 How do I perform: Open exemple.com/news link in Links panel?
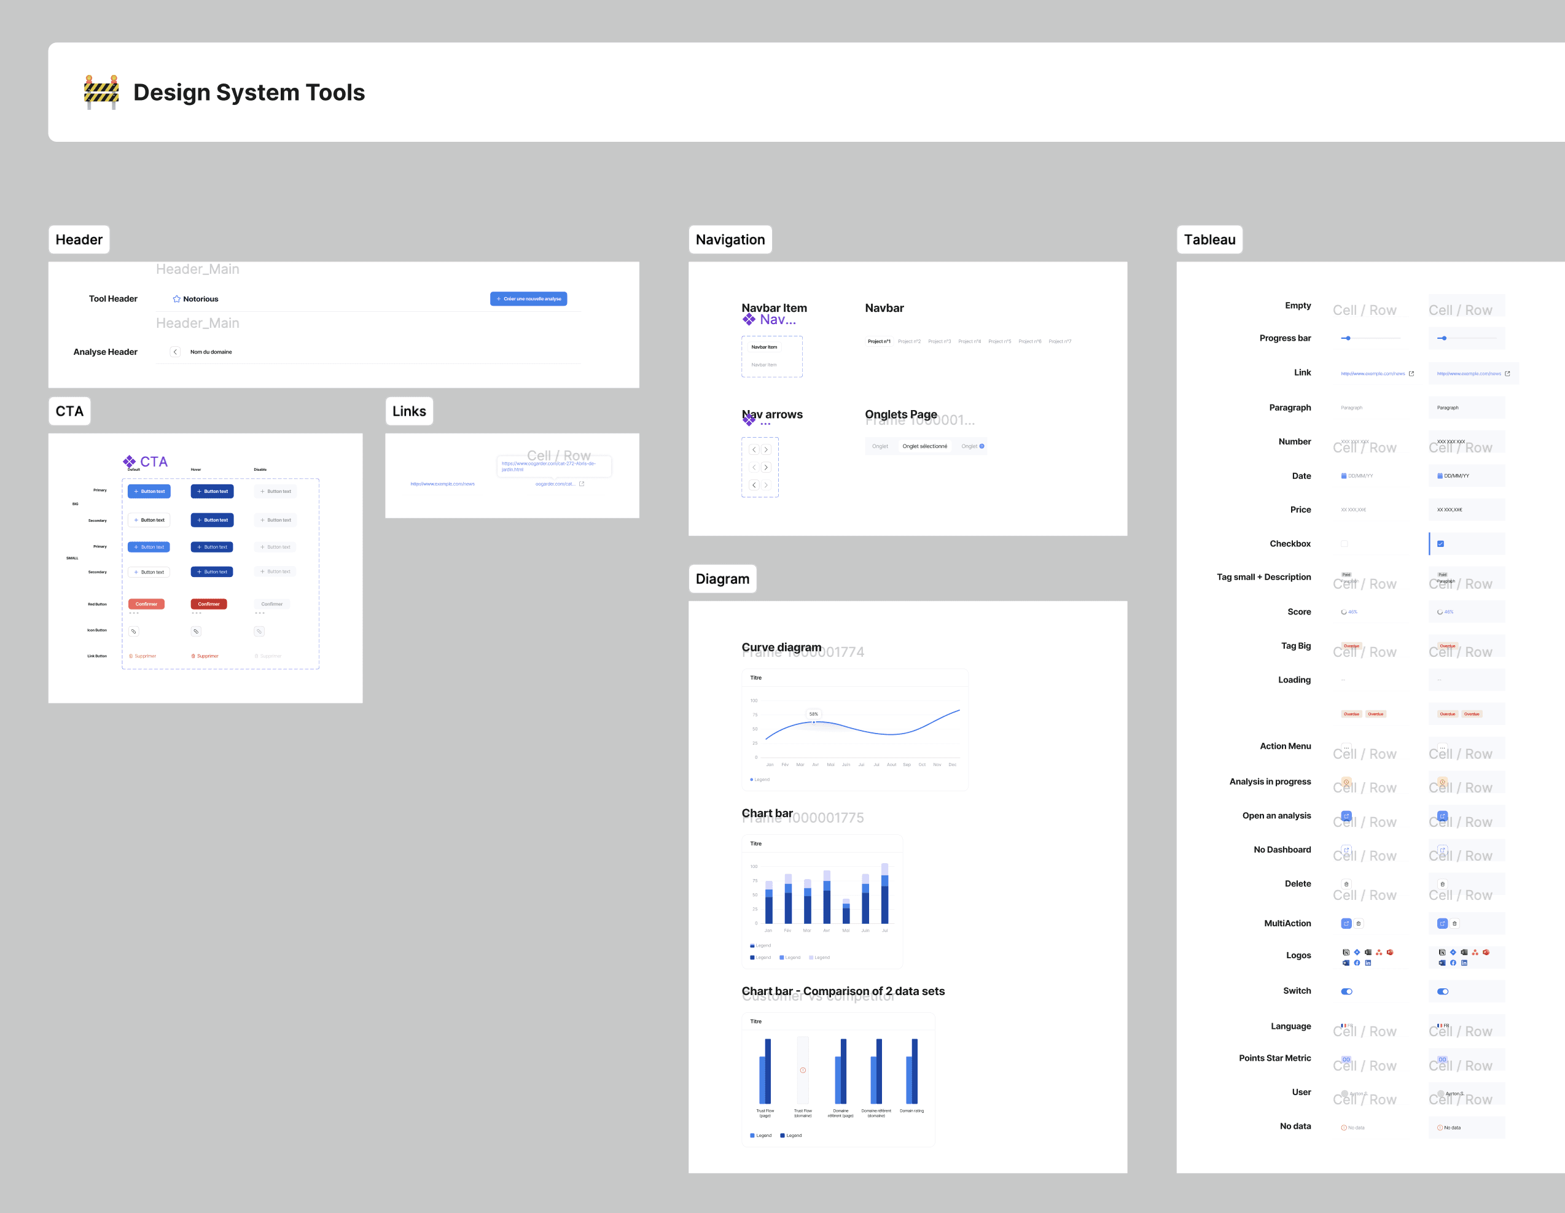[442, 484]
